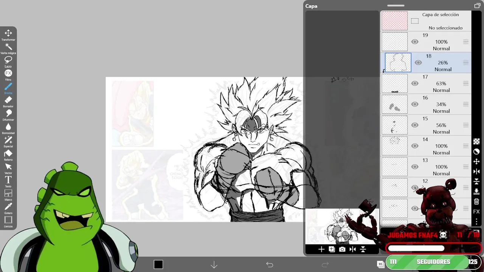The height and width of the screenshot is (272, 484).
Task: Merge layer down with download arrow icon
Action: click(x=476, y=192)
